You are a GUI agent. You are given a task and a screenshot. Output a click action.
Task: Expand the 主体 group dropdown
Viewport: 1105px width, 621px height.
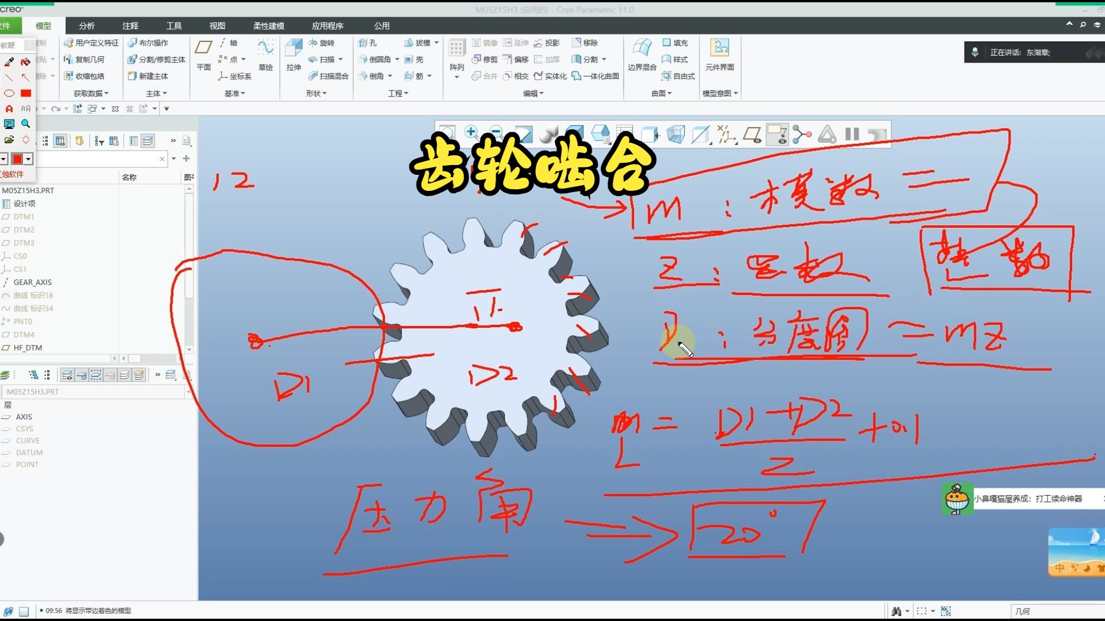tap(155, 93)
